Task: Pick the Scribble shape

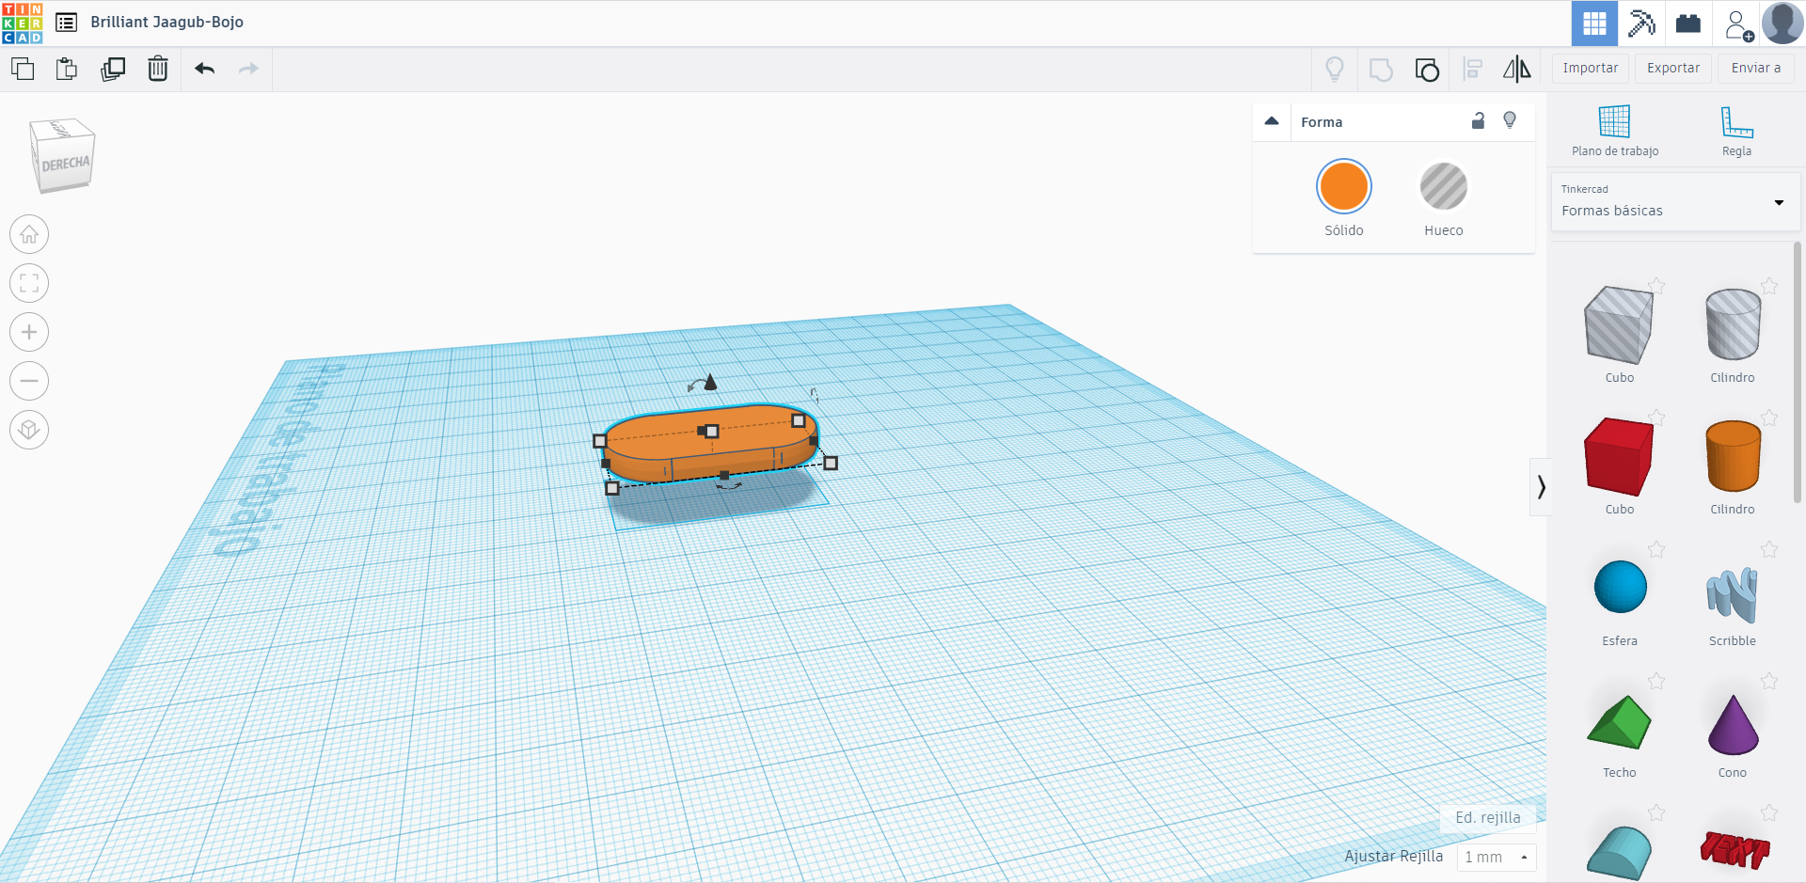Action: (1732, 594)
